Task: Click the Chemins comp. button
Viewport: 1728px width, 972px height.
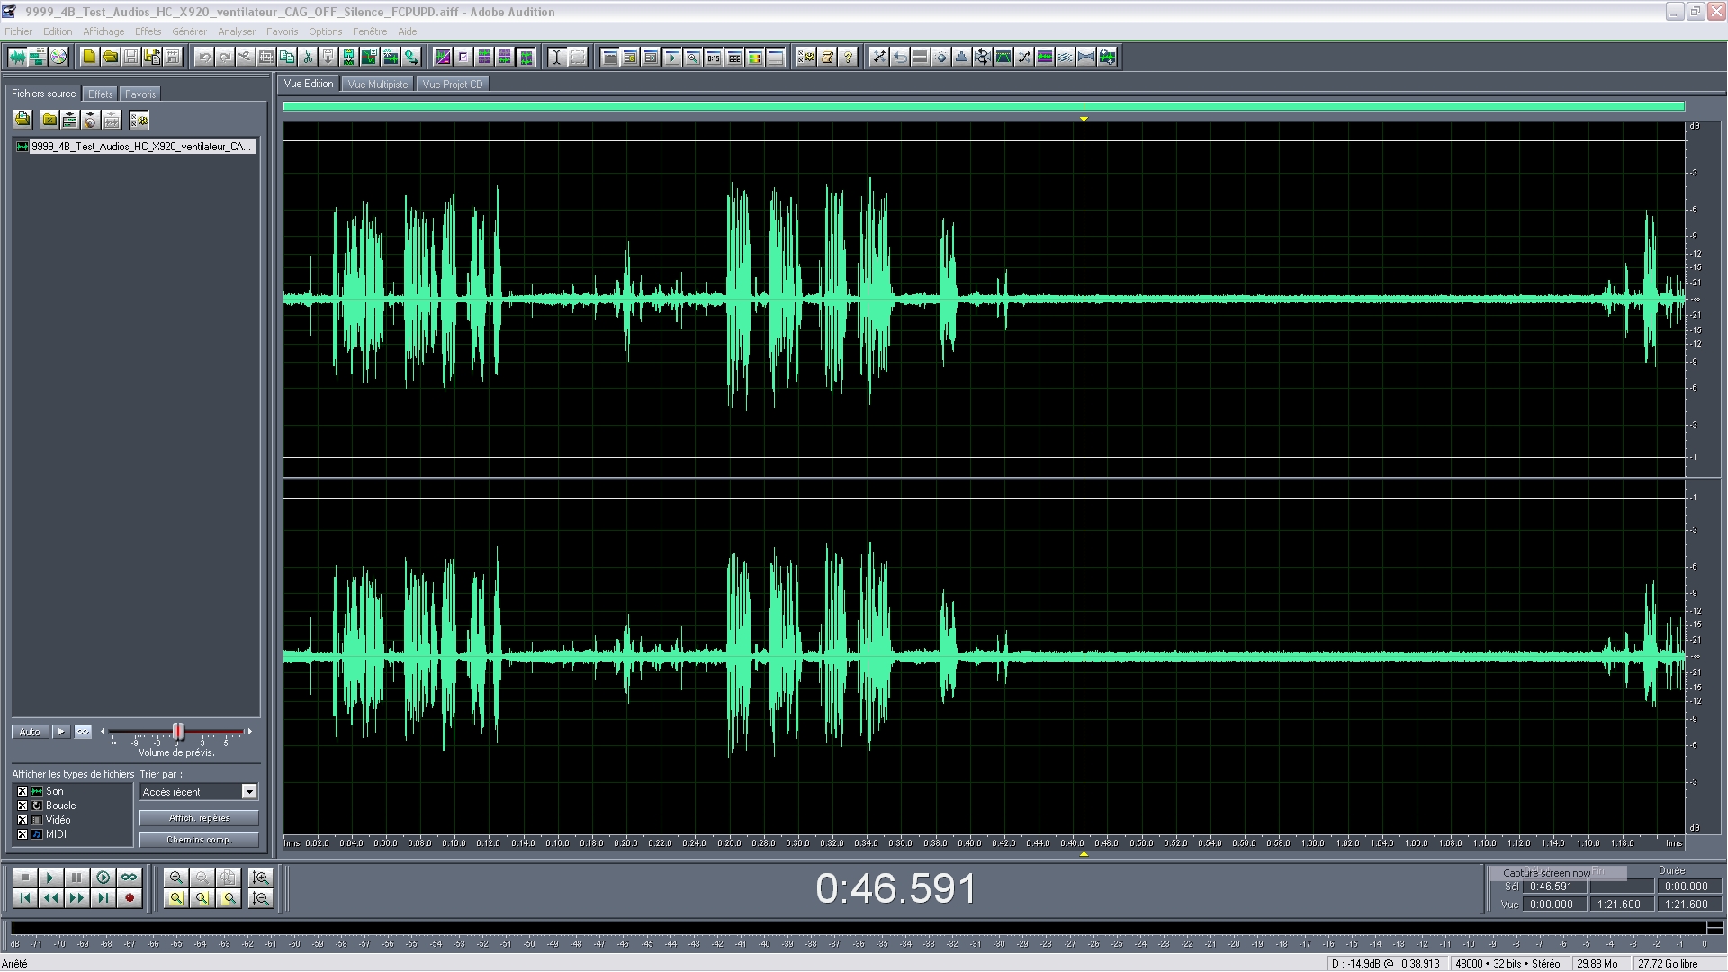Action: pos(199,840)
